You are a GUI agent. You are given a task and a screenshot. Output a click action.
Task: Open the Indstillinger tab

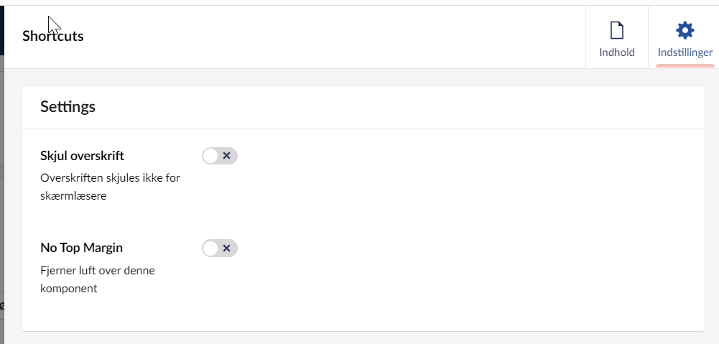click(x=685, y=39)
